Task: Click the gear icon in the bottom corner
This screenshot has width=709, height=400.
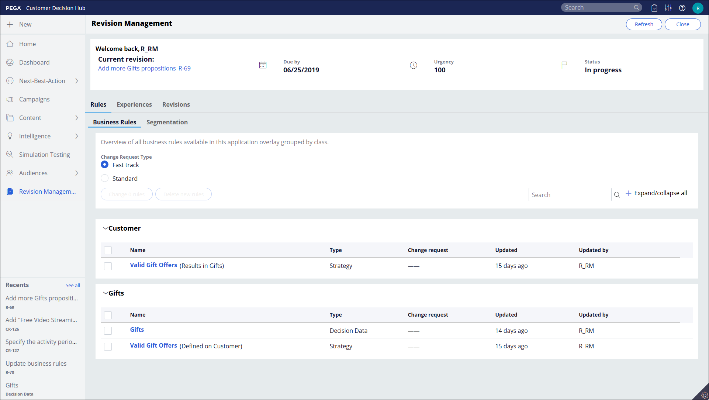Action: click(x=704, y=395)
